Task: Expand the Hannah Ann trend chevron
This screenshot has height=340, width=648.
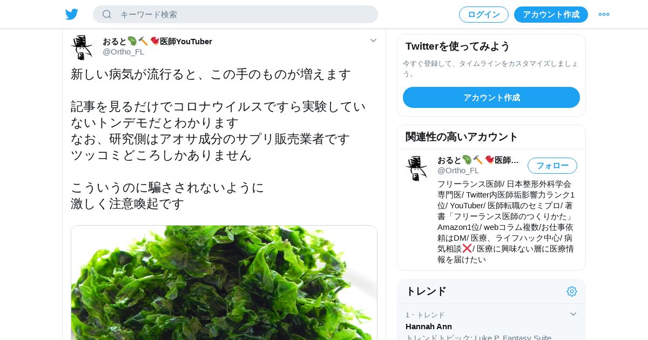Action: coord(573,314)
